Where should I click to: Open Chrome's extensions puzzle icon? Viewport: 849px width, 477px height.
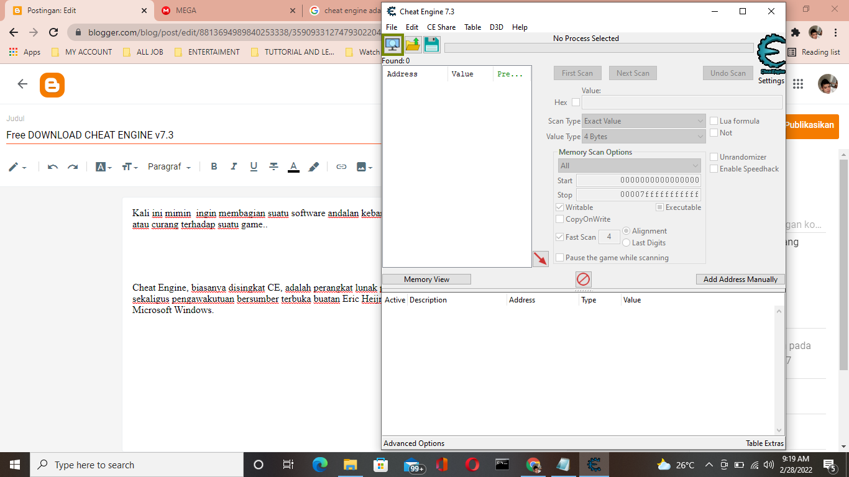pyautogui.click(x=796, y=32)
